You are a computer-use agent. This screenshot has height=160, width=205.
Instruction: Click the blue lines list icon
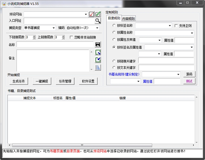coord(98,67)
